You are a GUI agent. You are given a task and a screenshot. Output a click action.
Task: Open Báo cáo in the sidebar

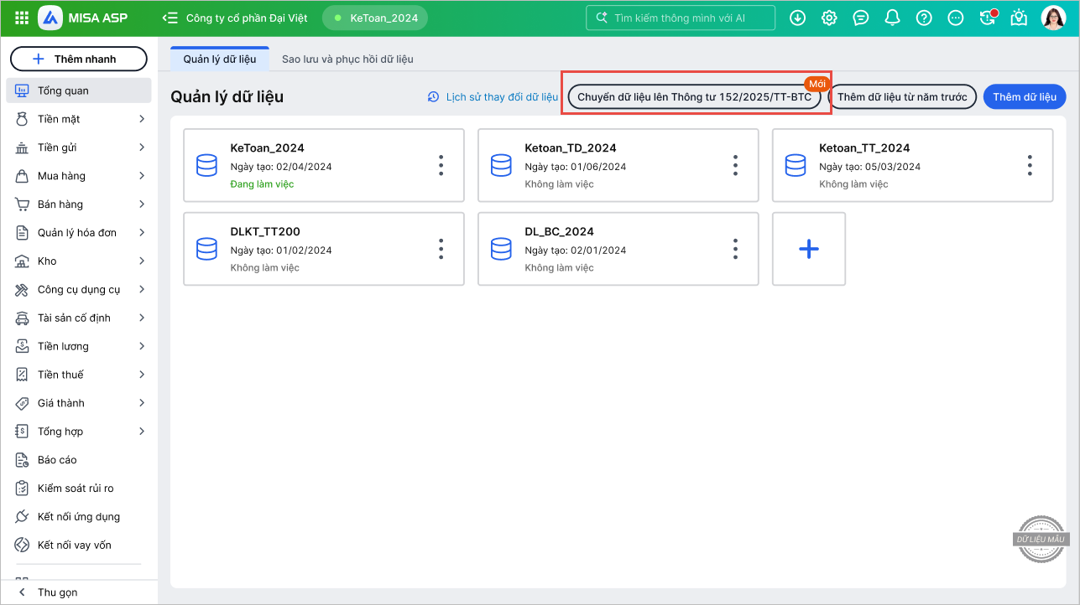tap(57, 460)
